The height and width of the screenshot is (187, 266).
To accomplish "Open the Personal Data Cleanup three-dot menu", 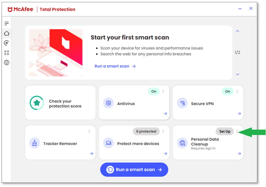I will [x=237, y=131].
